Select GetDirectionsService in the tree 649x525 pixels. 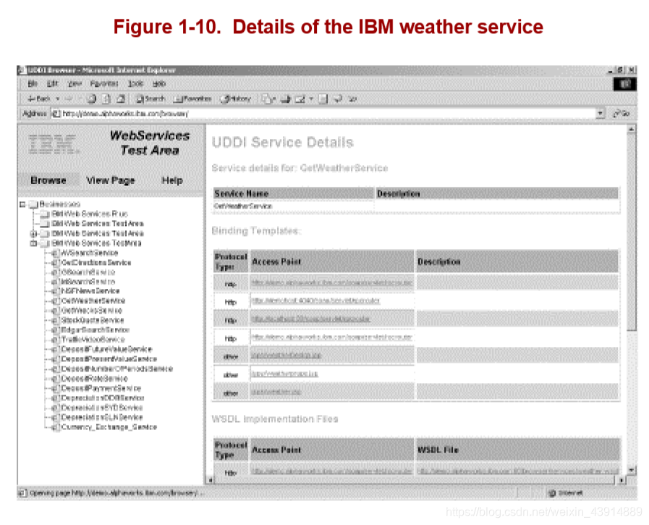point(96,263)
